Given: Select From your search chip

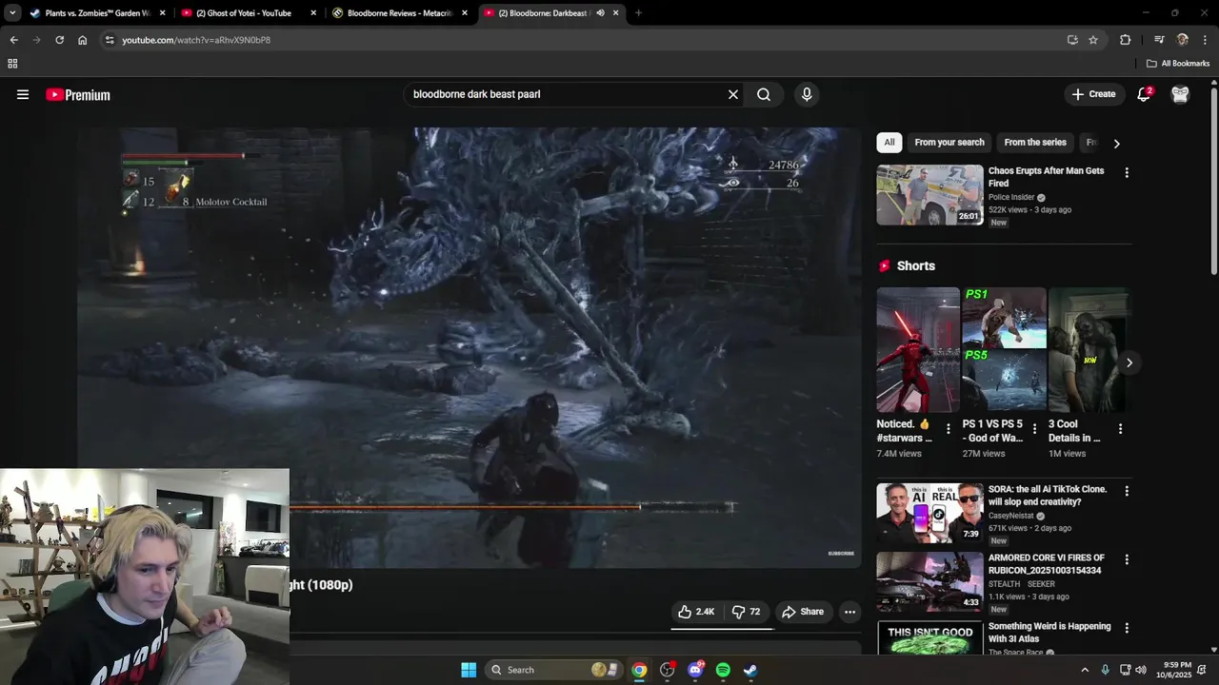Looking at the screenshot, I should click(949, 143).
